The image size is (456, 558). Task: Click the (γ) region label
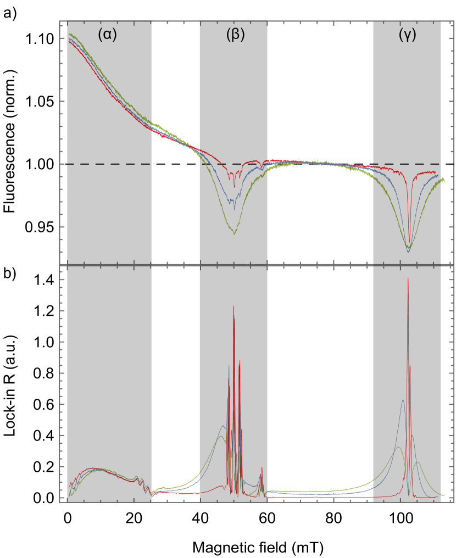click(x=407, y=35)
